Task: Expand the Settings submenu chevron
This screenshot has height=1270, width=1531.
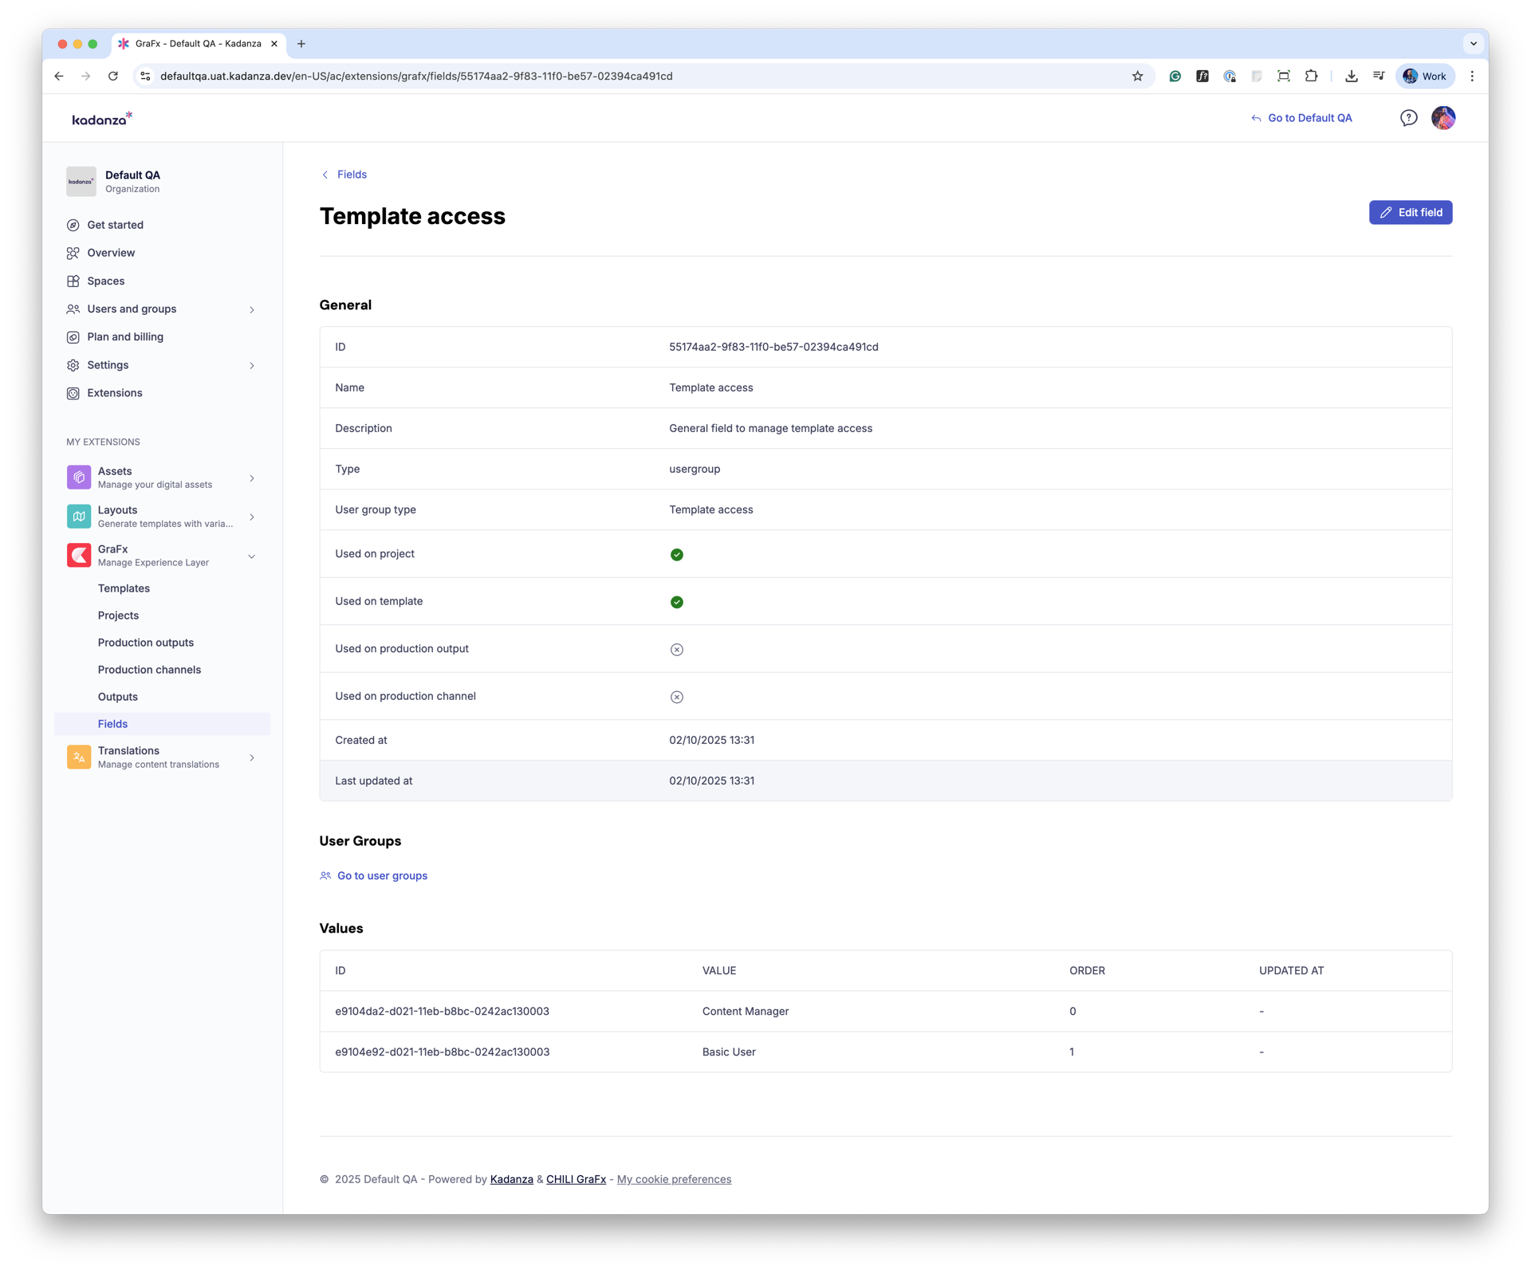Action: point(252,365)
